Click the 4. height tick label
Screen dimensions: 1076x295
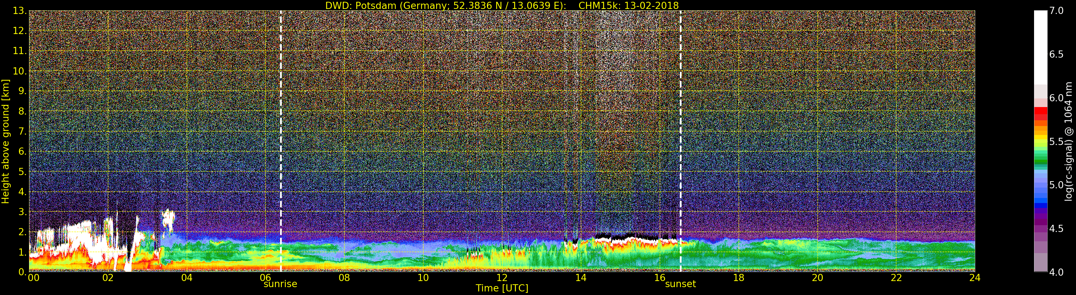pos(22,192)
